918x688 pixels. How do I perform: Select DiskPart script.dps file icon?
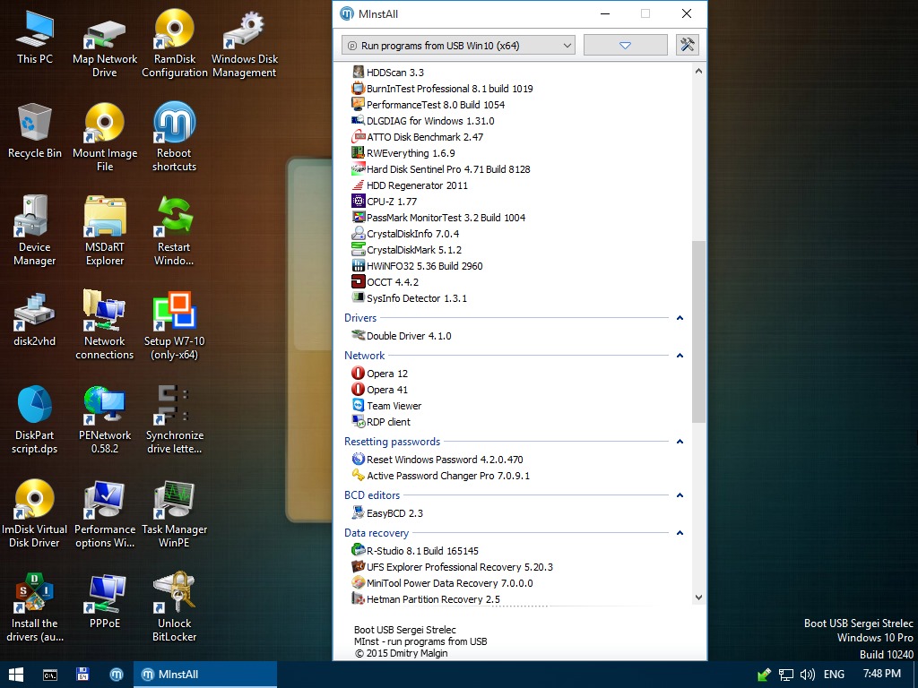click(x=35, y=420)
